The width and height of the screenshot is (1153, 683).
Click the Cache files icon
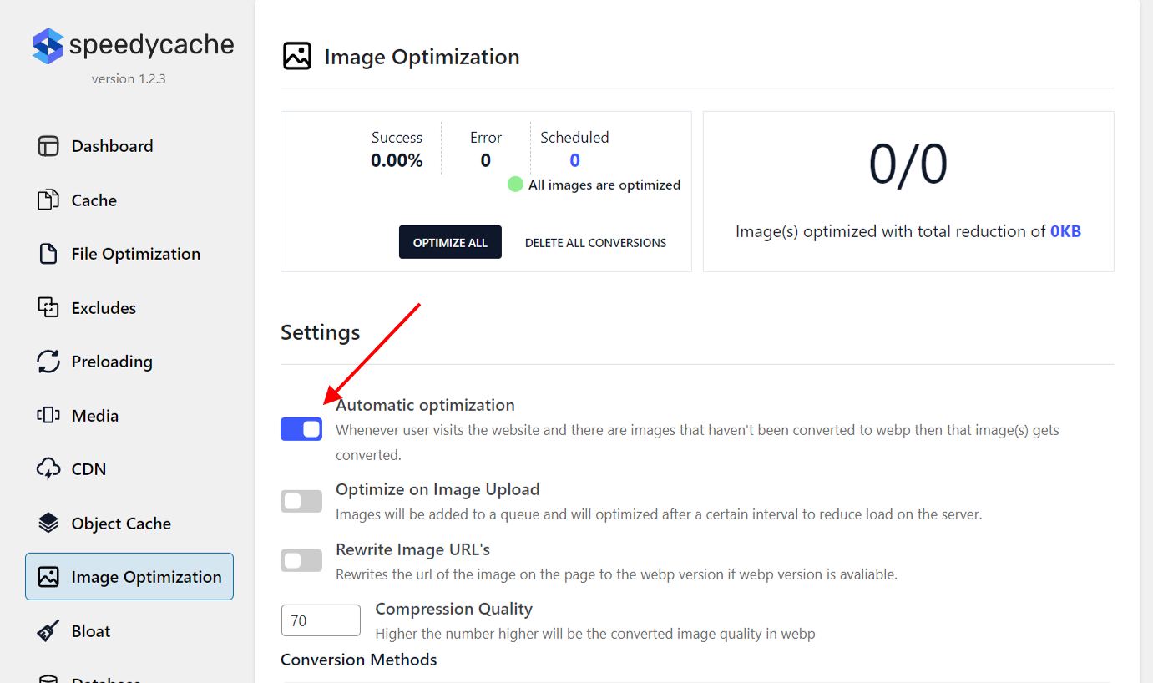(x=48, y=200)
